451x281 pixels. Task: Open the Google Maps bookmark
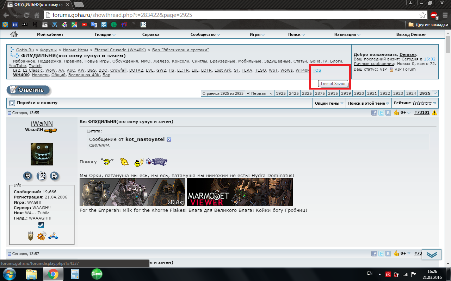click(74, 25)
